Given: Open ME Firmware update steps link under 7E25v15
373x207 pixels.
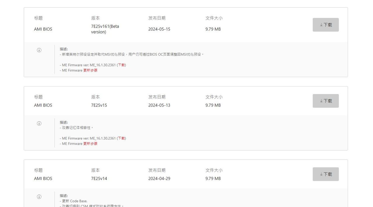Looking at the screenshot, I should (x=90, y=144).
